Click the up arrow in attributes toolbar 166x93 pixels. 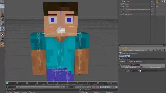point(154,50)
